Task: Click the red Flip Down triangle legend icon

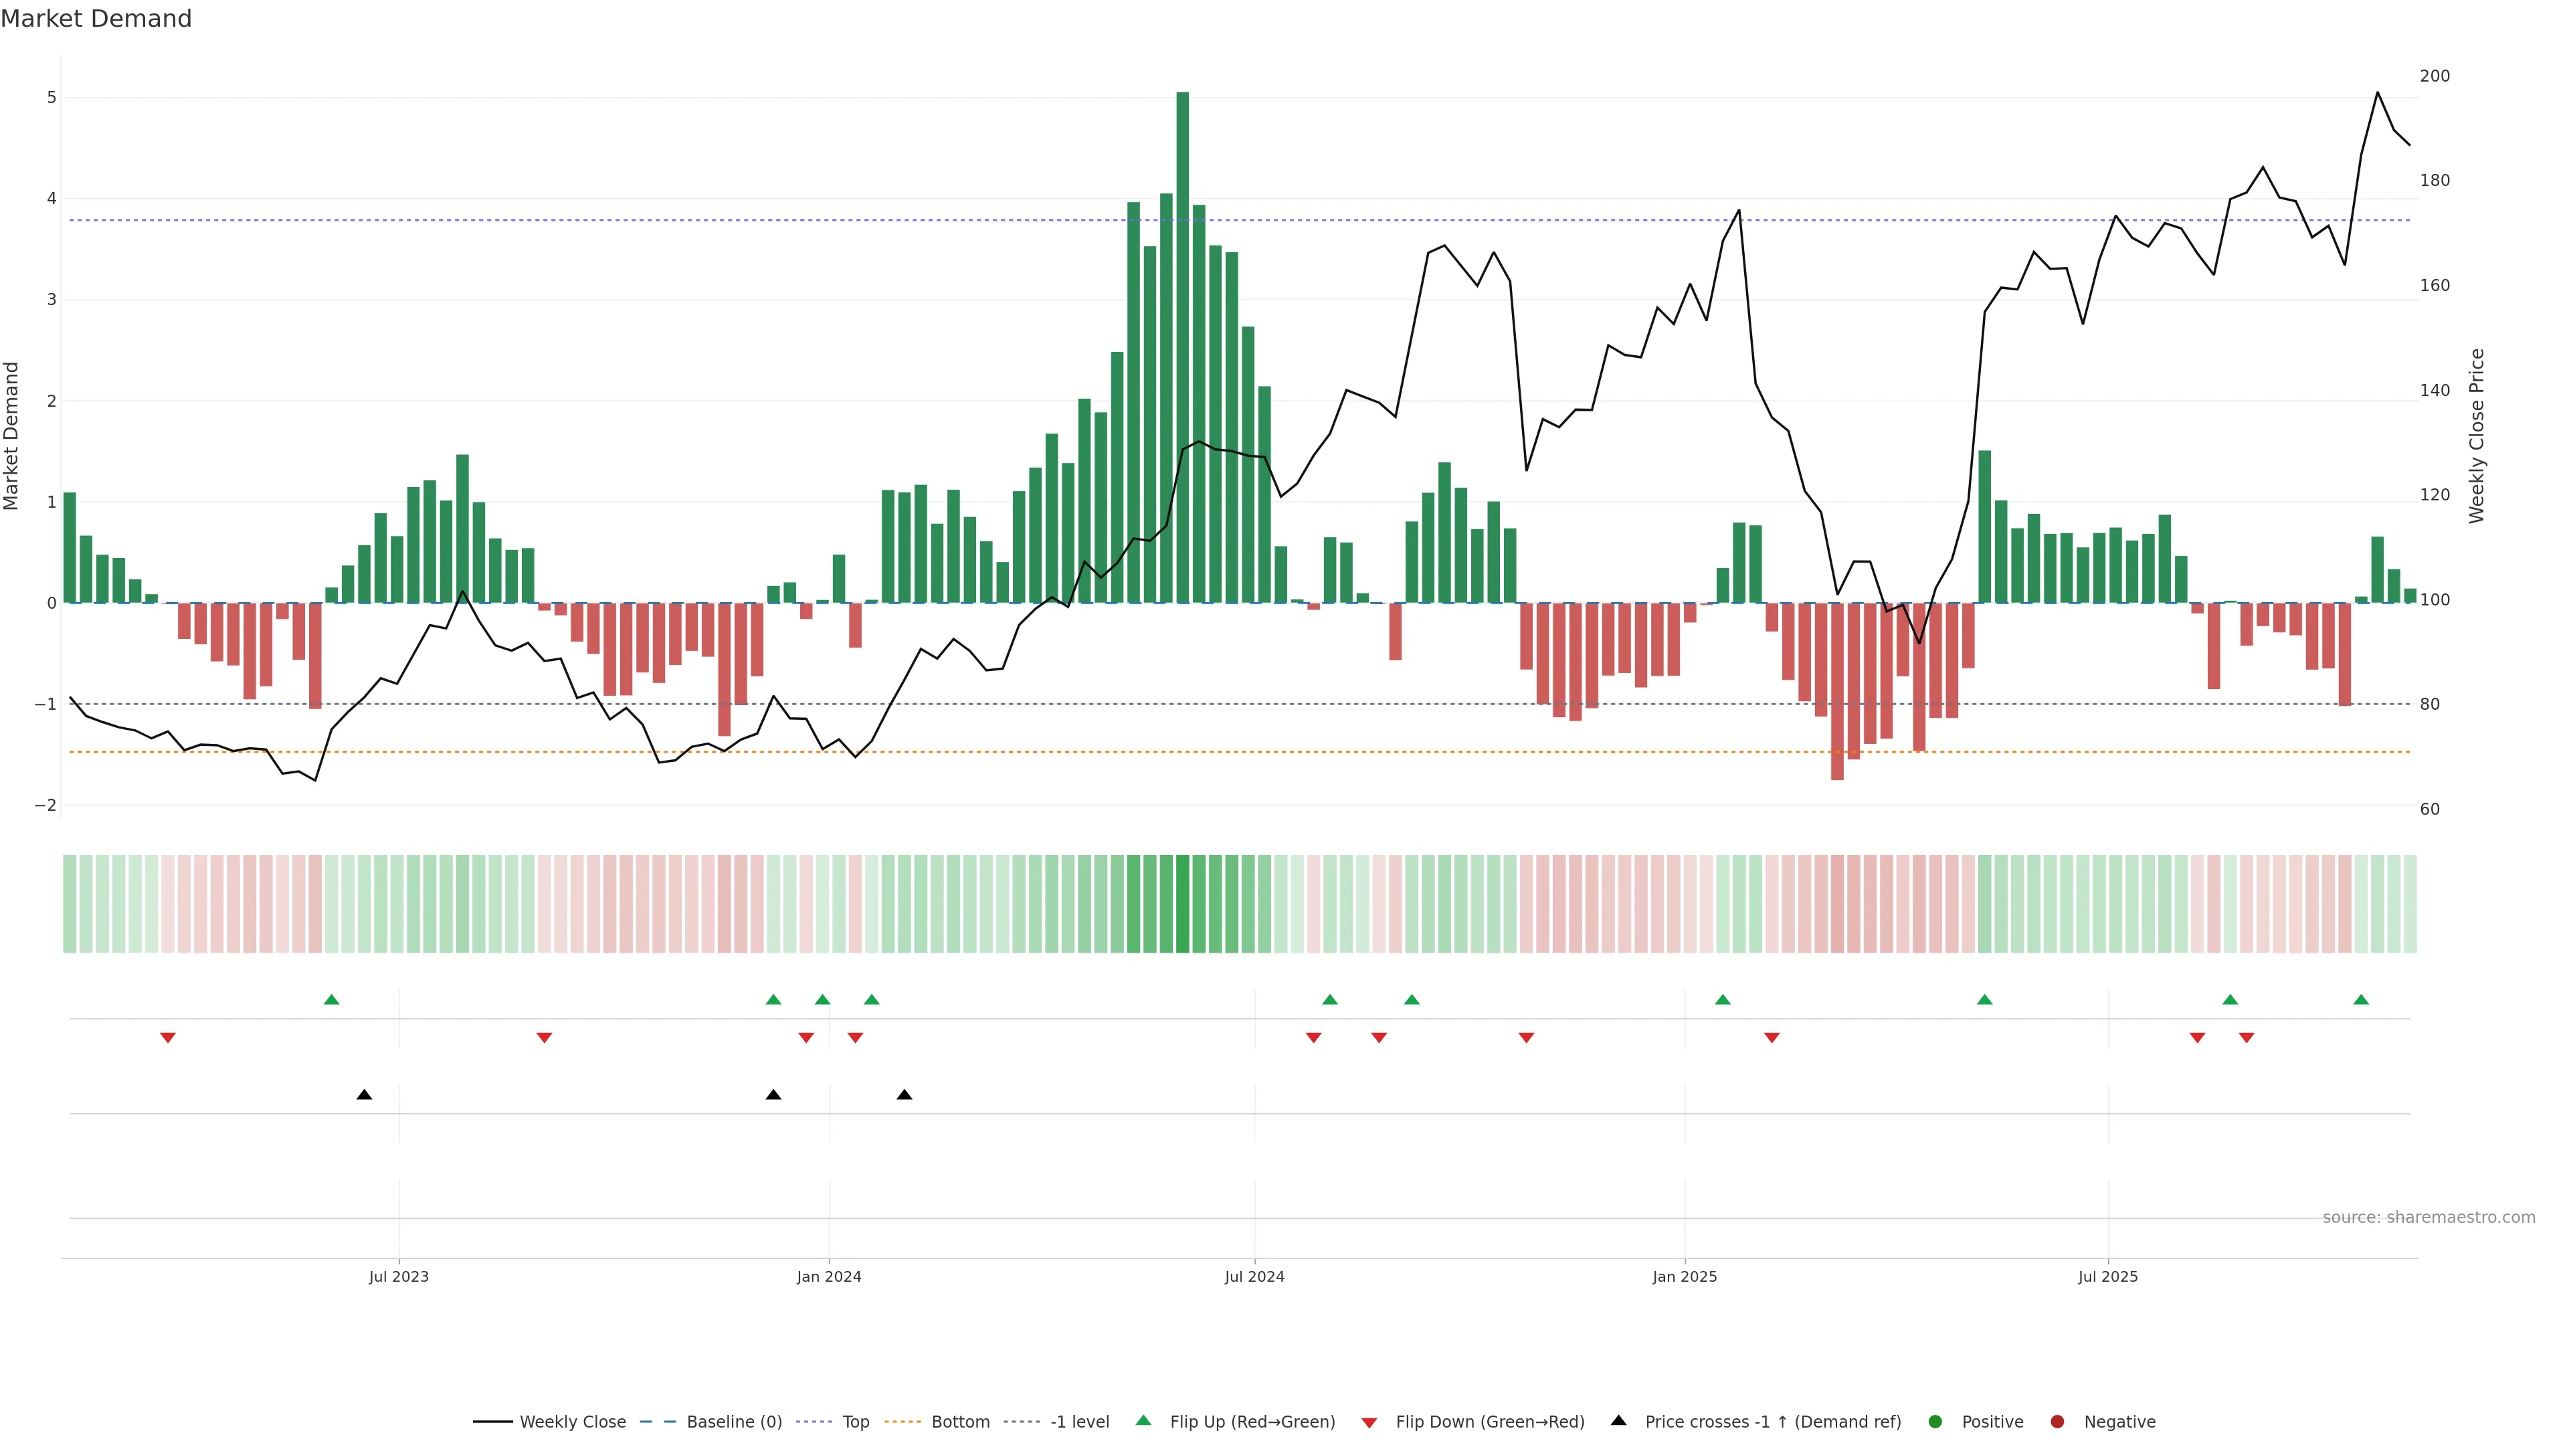Action: (1369, 1422)
